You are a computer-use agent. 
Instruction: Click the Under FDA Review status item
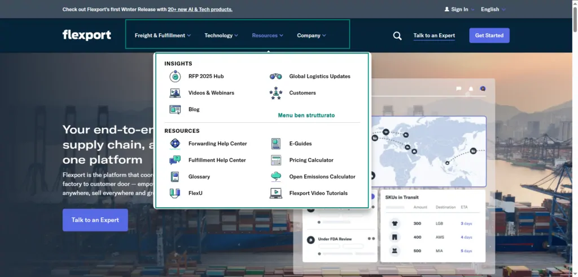(x=335, y=239)
